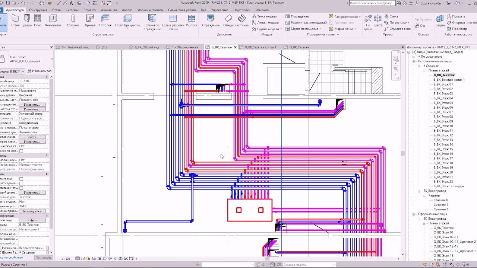Screen dimensions: 477x268
Task: Select the Окно (Window) tool
Action: click(x=38, y=21)
